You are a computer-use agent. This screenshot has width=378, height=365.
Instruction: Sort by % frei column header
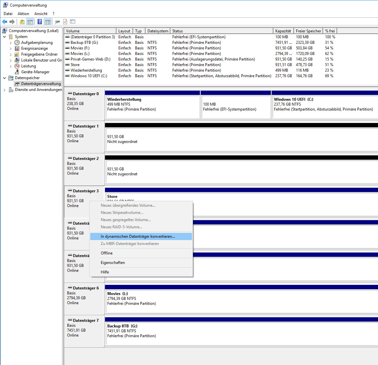[x=330, y=31]
